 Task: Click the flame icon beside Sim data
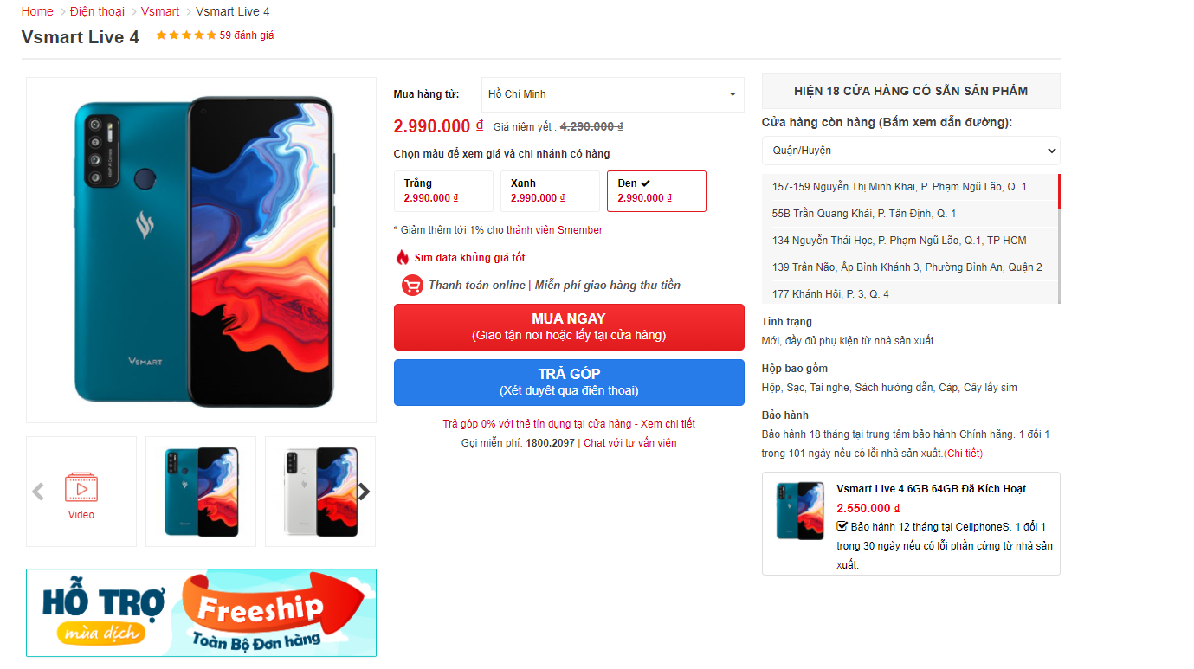click(x=402, y=257)
